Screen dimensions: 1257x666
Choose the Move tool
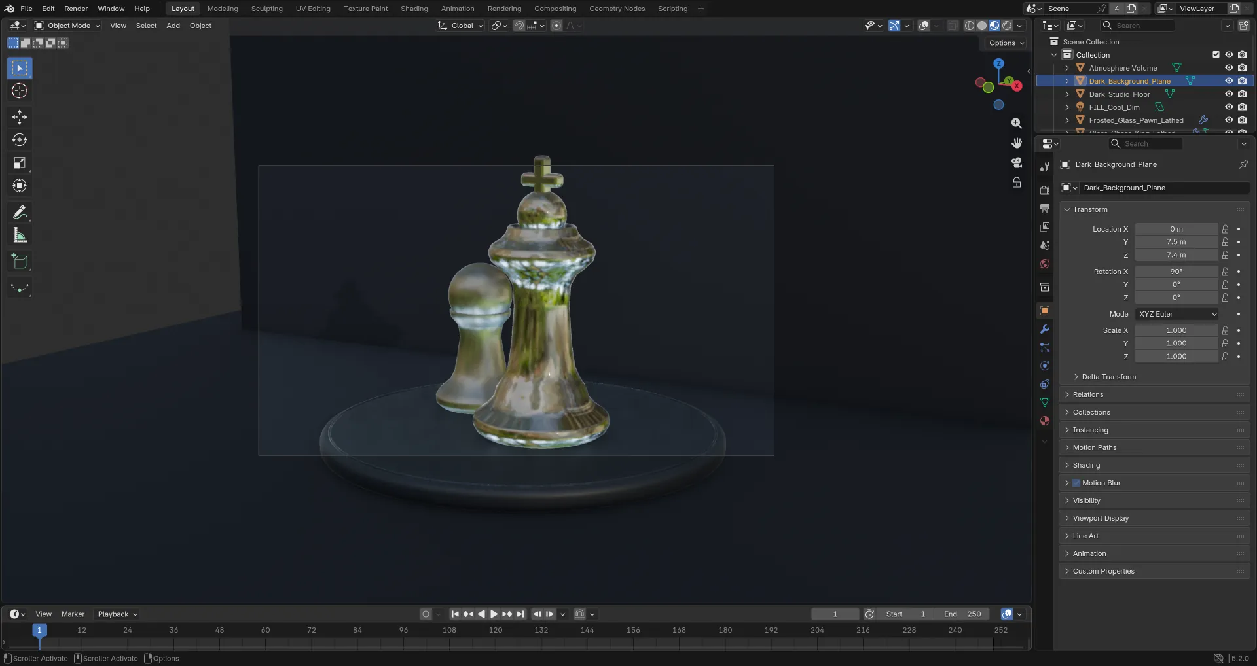pos(20,117)
